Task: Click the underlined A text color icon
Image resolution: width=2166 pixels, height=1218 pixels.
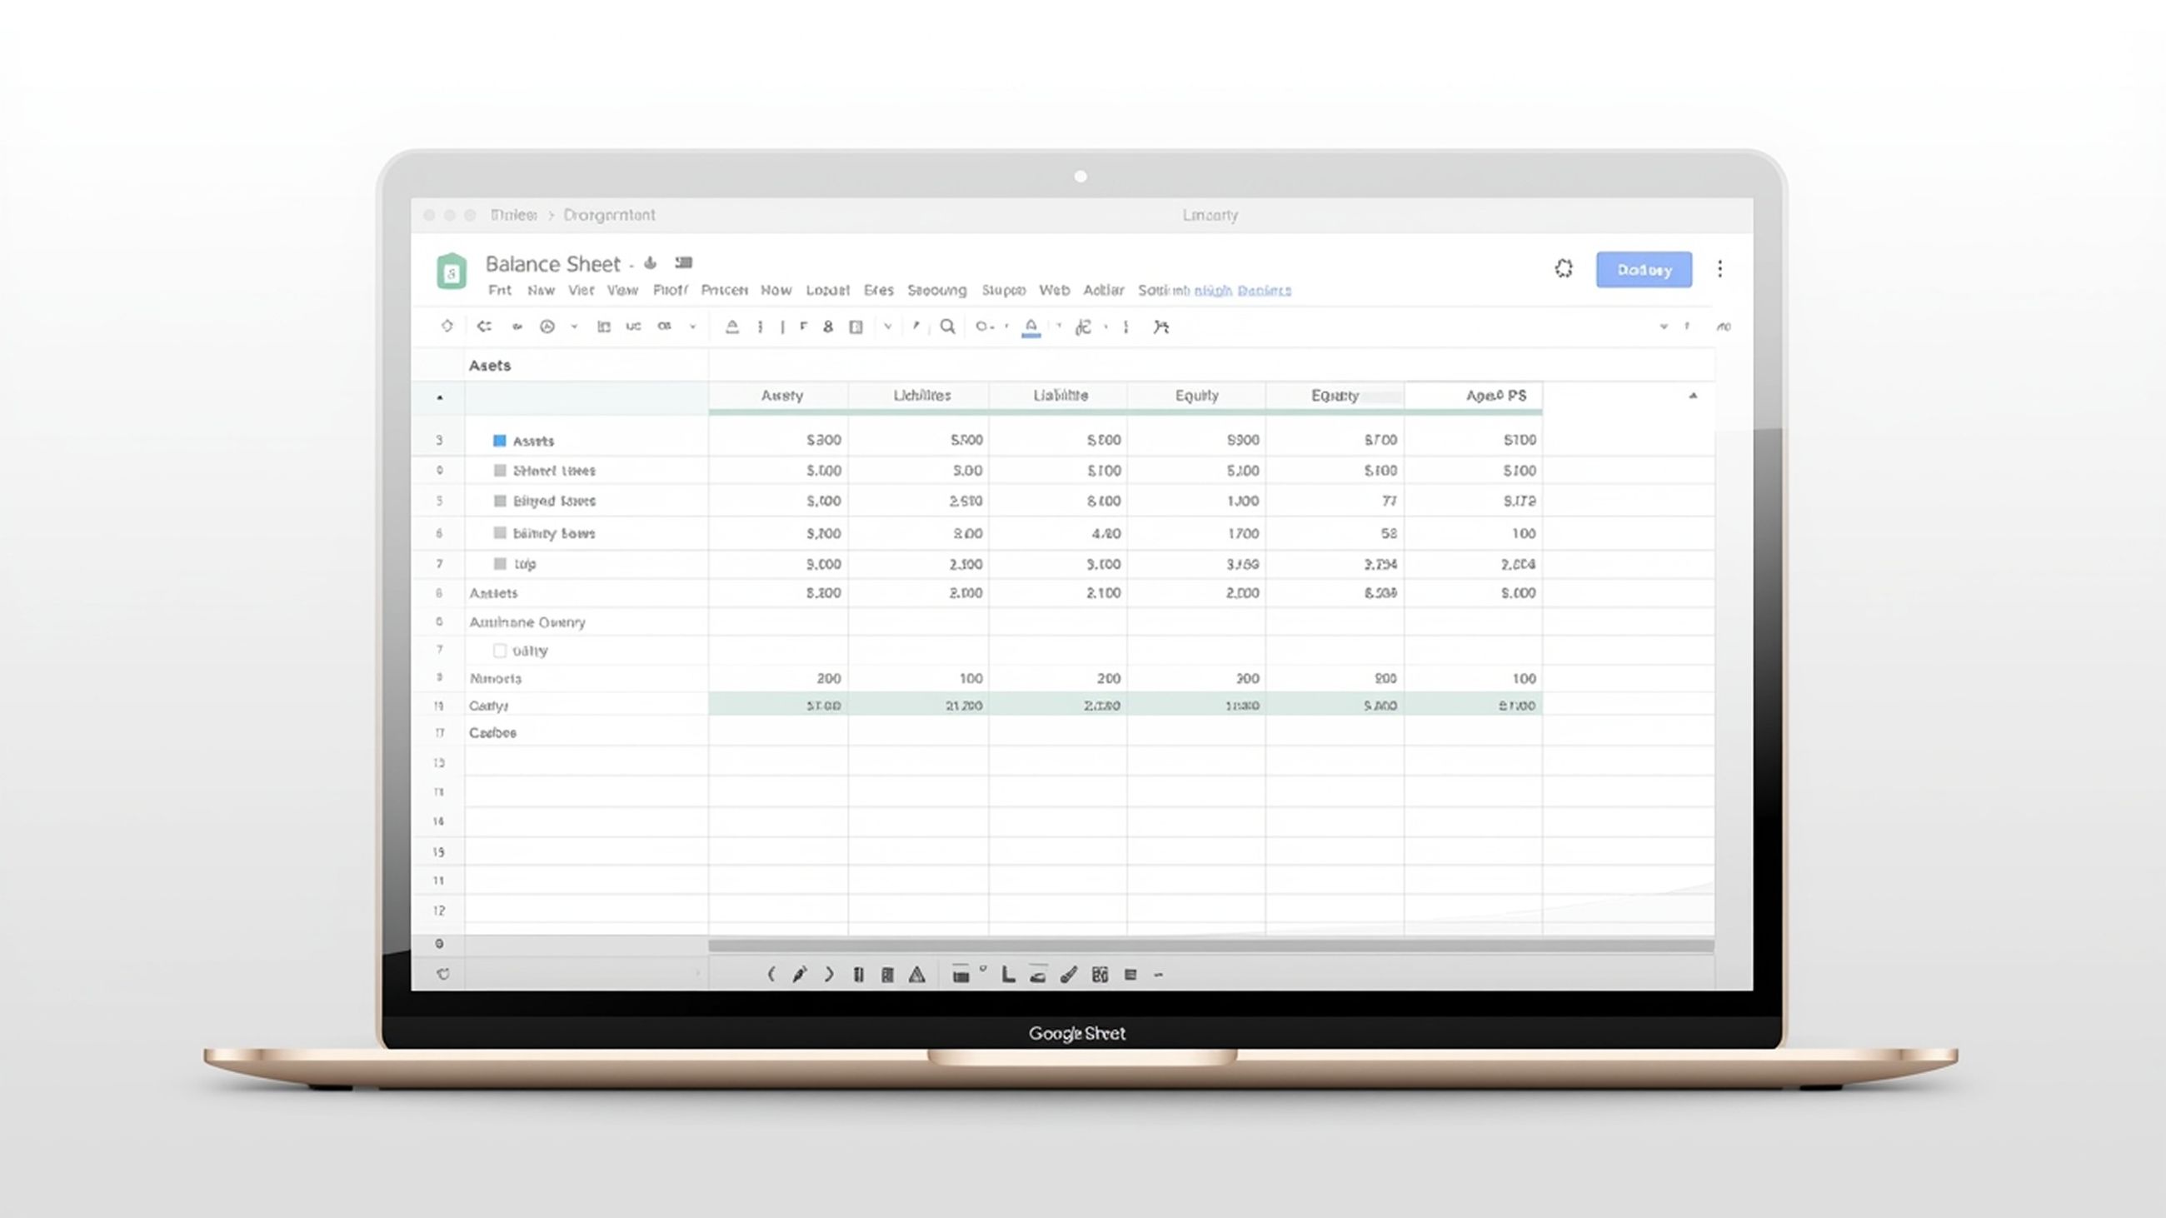Action: pos(1031,327)
